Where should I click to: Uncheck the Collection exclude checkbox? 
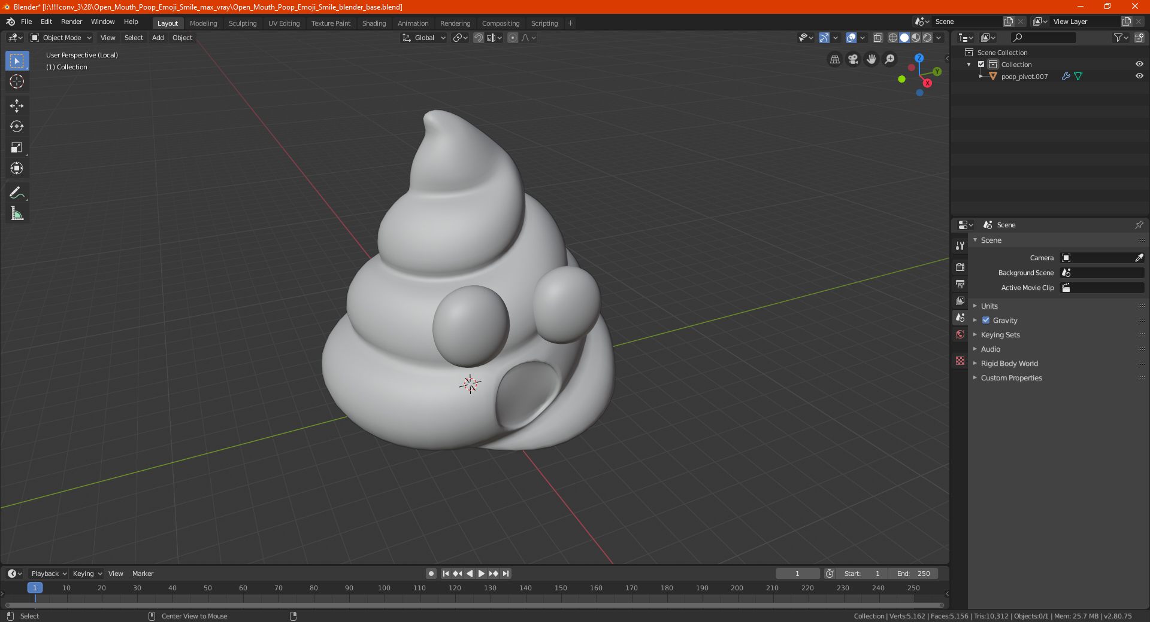[981, 64]
